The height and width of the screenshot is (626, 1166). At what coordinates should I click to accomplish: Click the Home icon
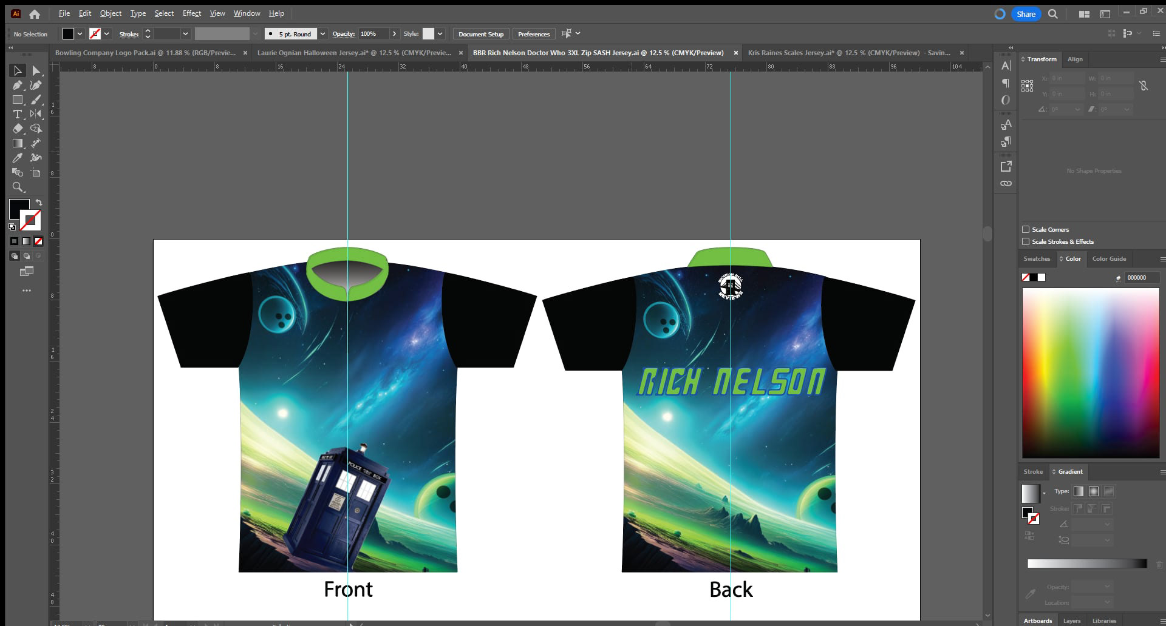(35, 13)
